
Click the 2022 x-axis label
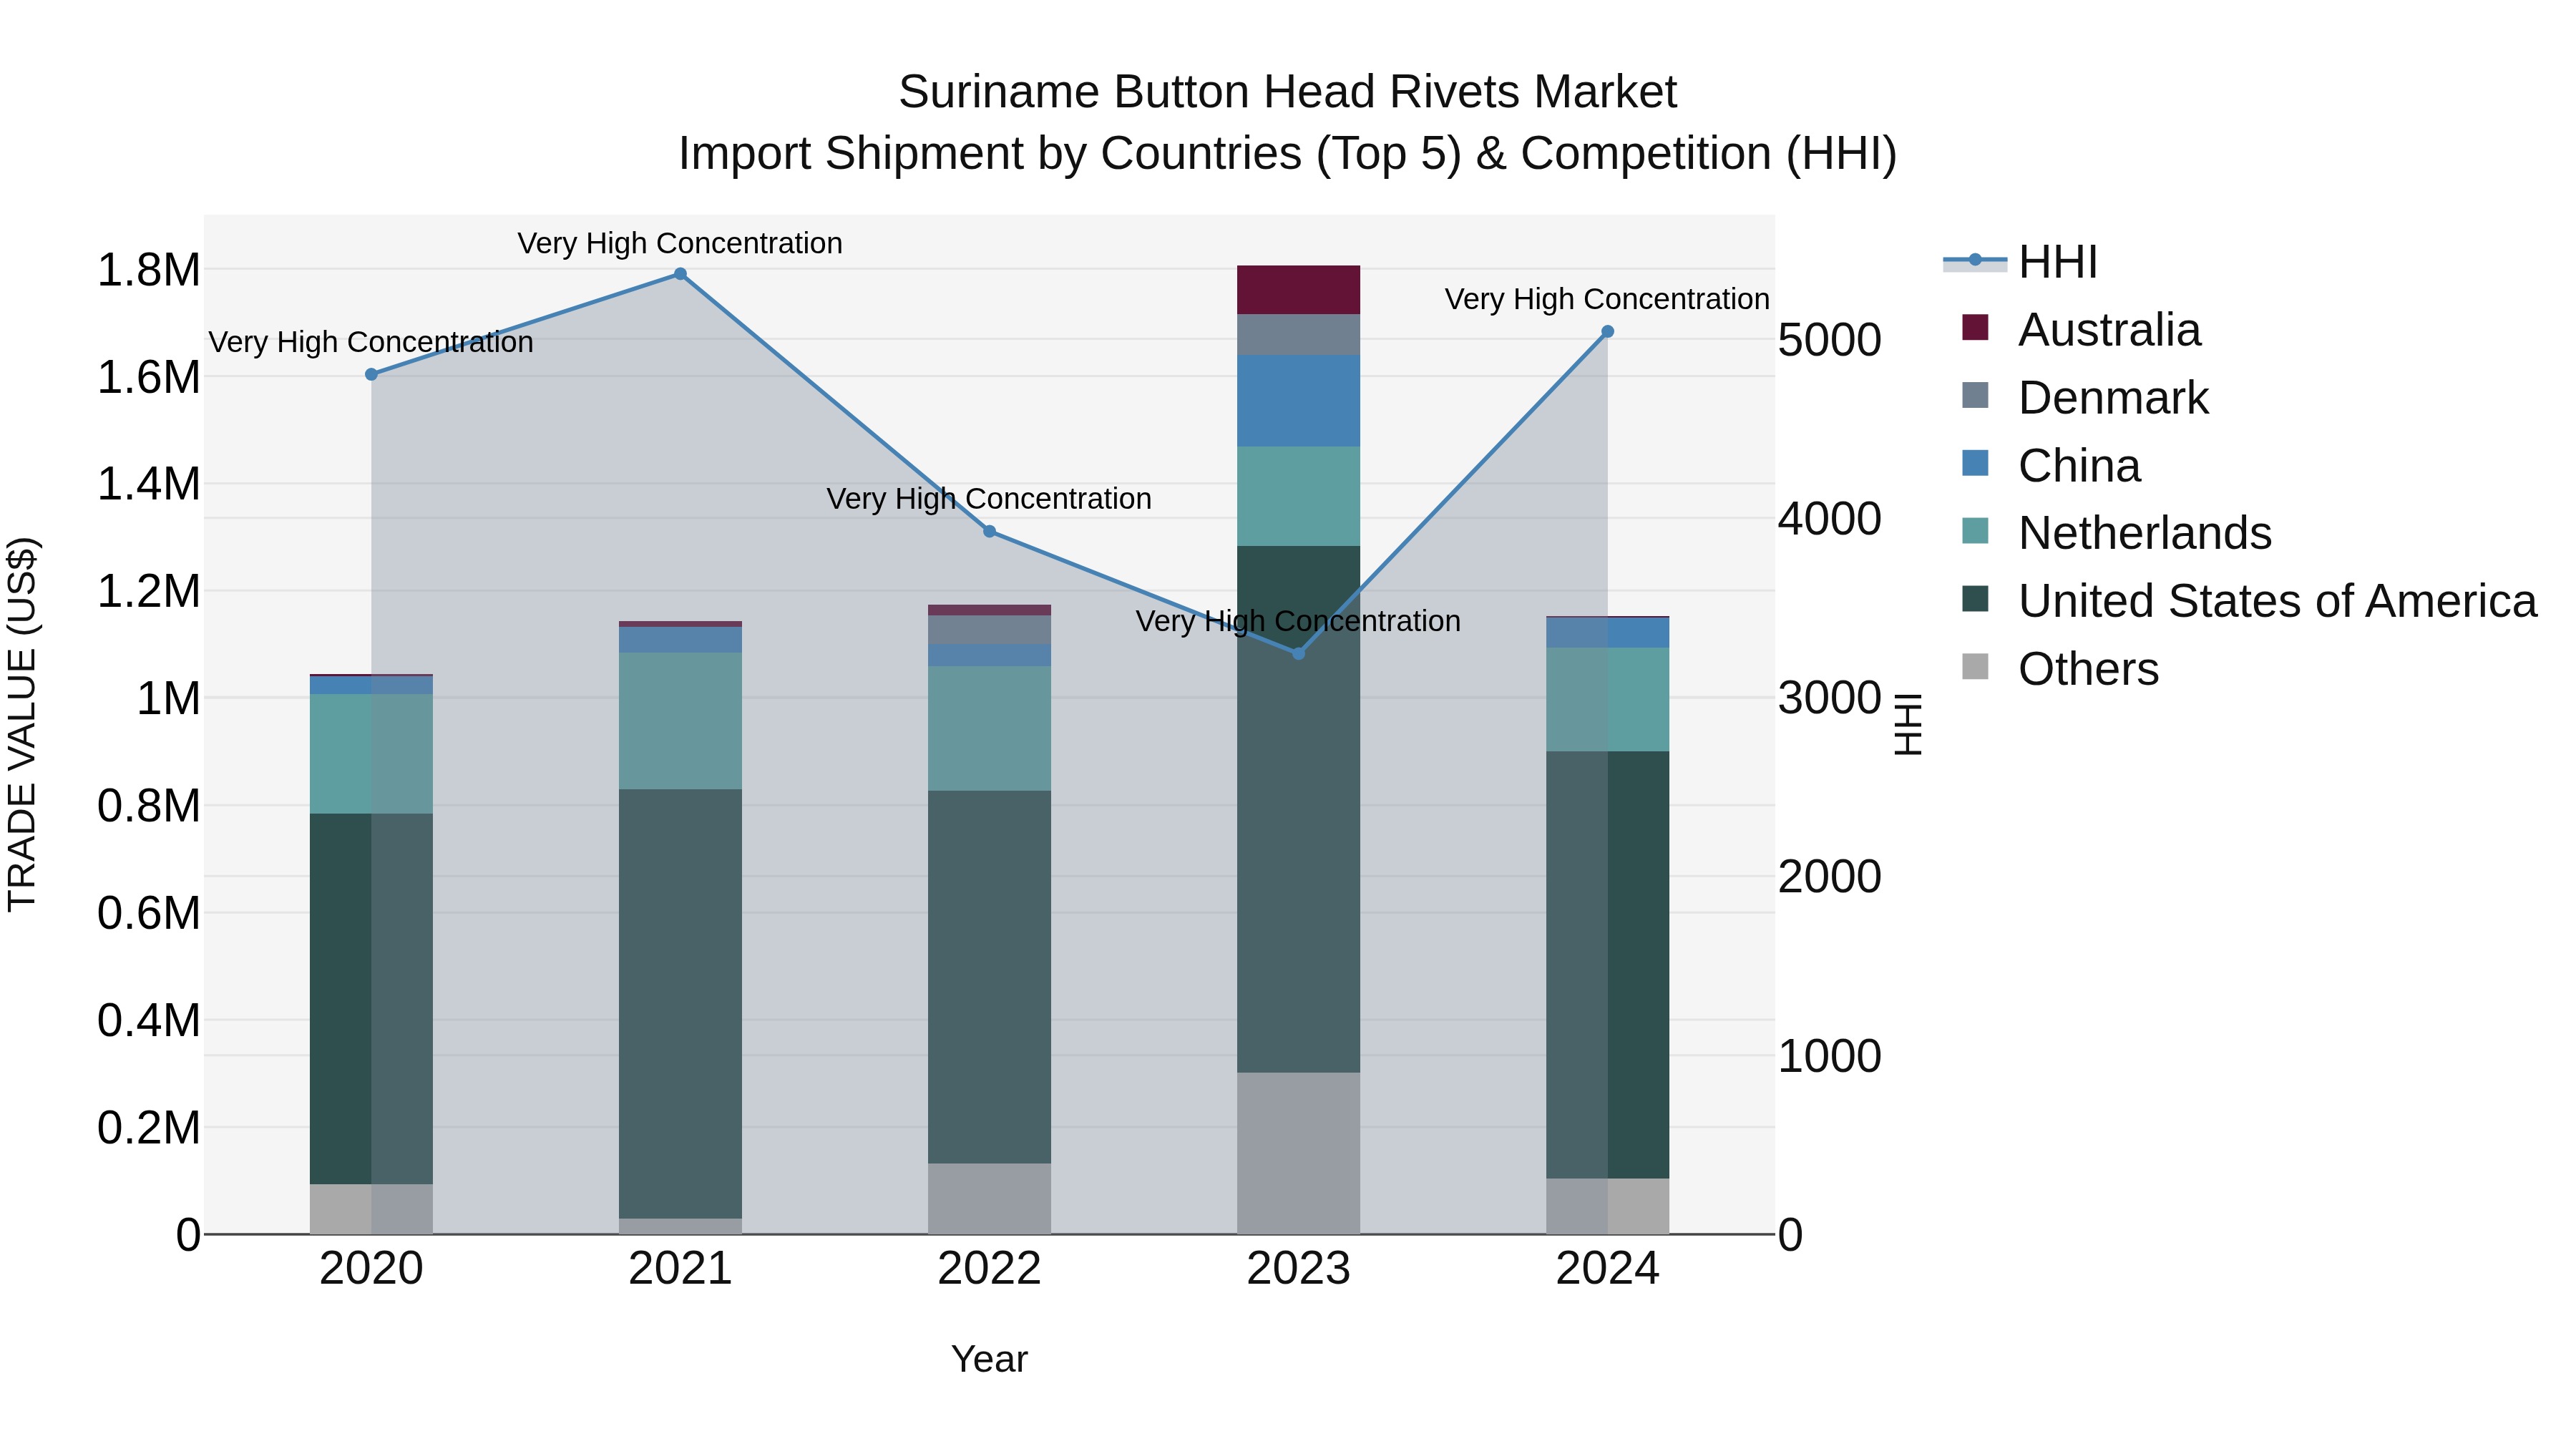click(989, 1269)
